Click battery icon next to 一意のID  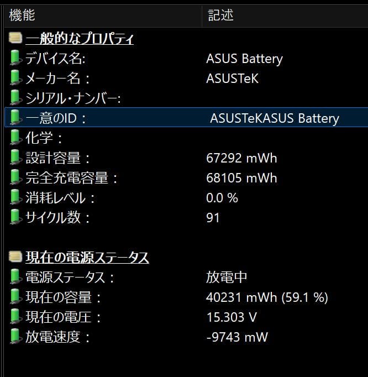tap(15, 117)
